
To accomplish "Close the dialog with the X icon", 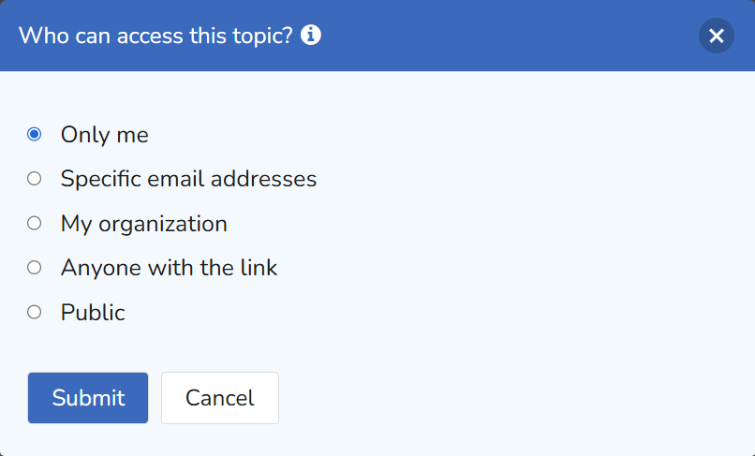I will pos(716,36).
